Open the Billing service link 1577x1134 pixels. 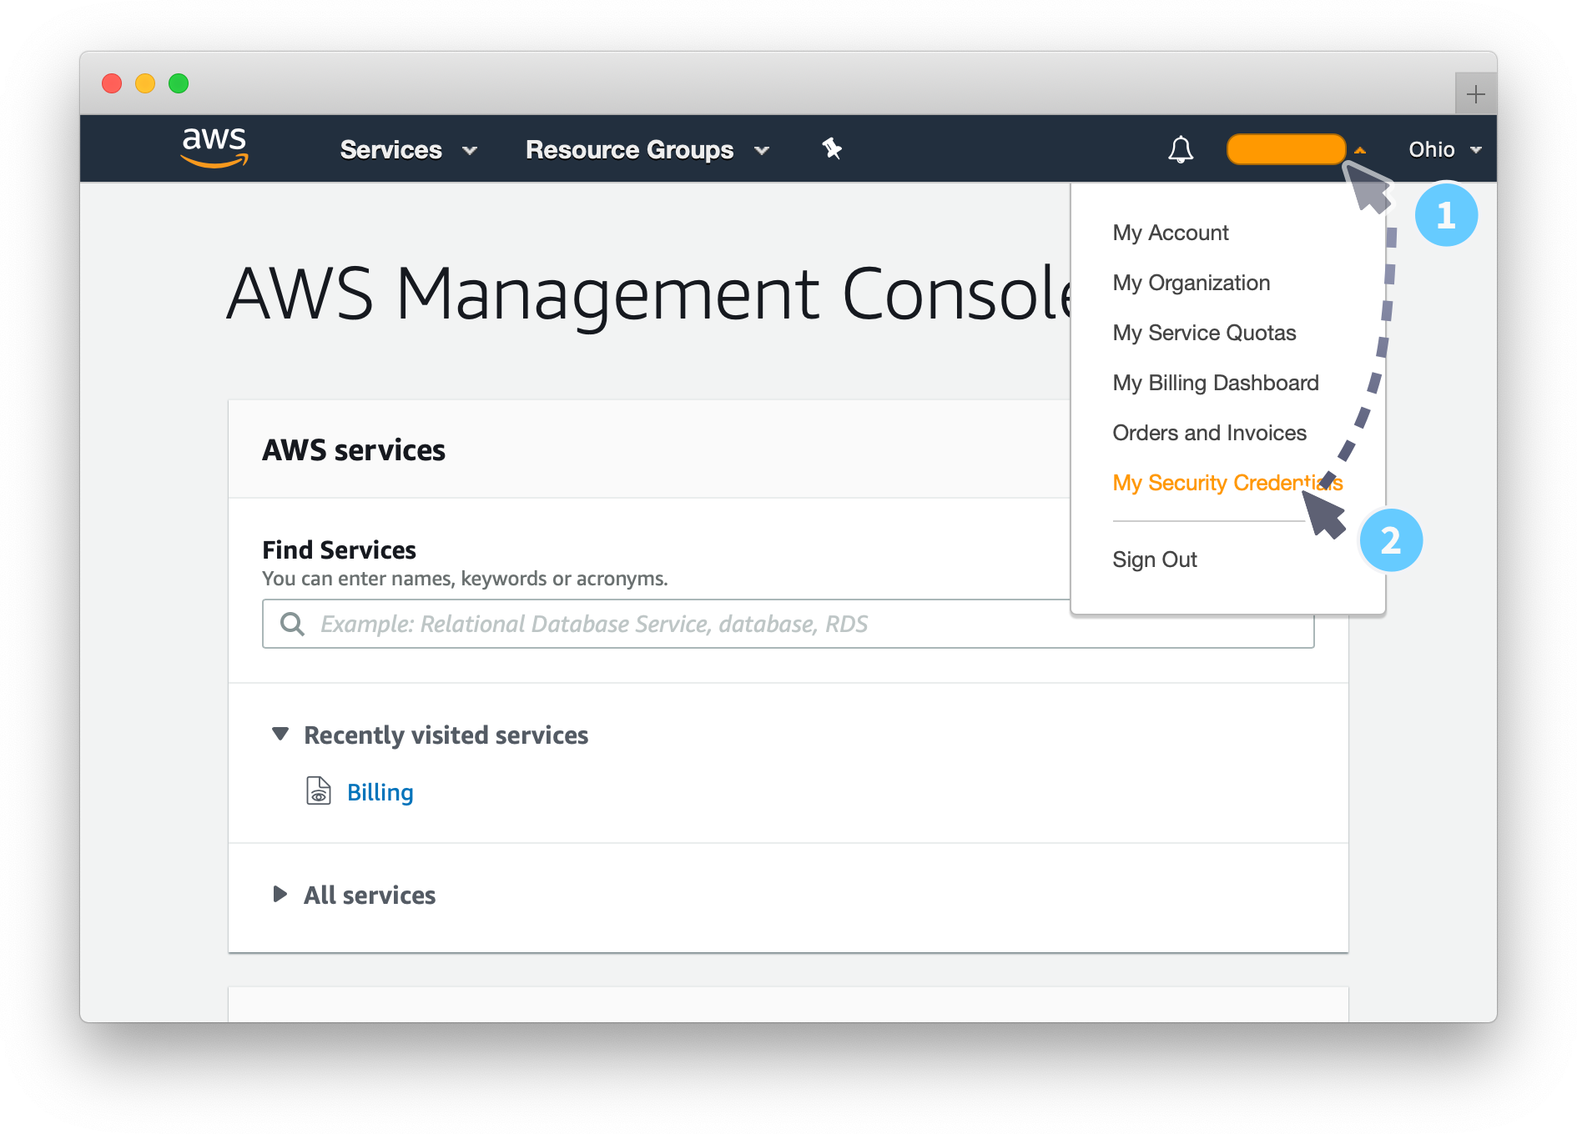380,792
